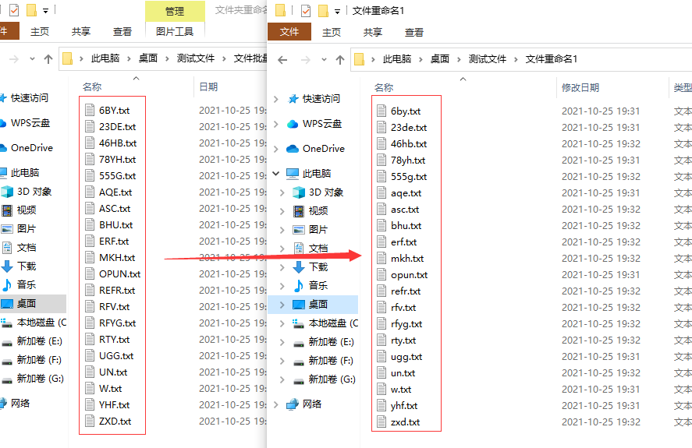The height and width of the screenshot is (448, 692).
Task: Click BHU.txt in the left window file list
Action: click(115, 225)
